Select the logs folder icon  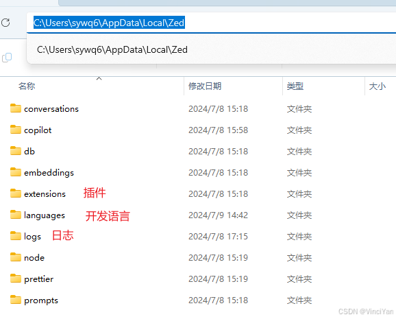click(16, 236)
